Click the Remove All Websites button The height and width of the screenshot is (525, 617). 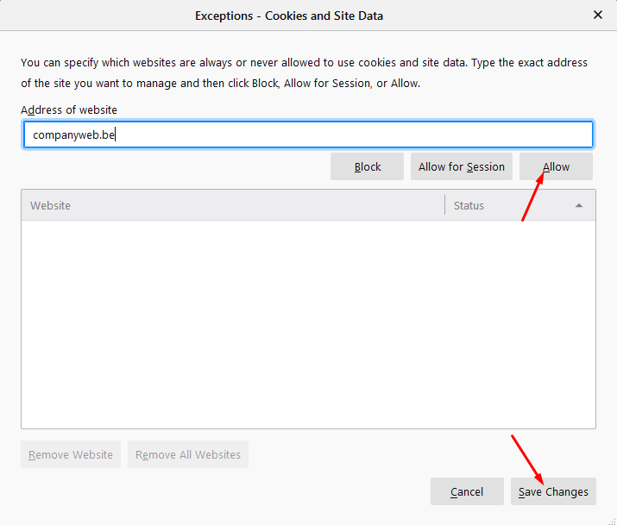188,454
